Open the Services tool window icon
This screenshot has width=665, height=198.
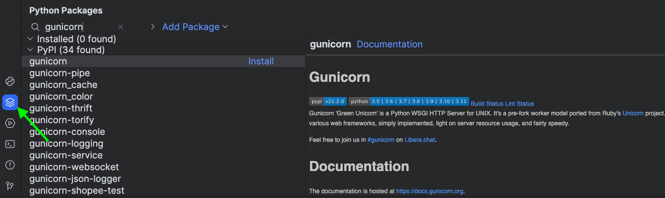coord(10,123)
